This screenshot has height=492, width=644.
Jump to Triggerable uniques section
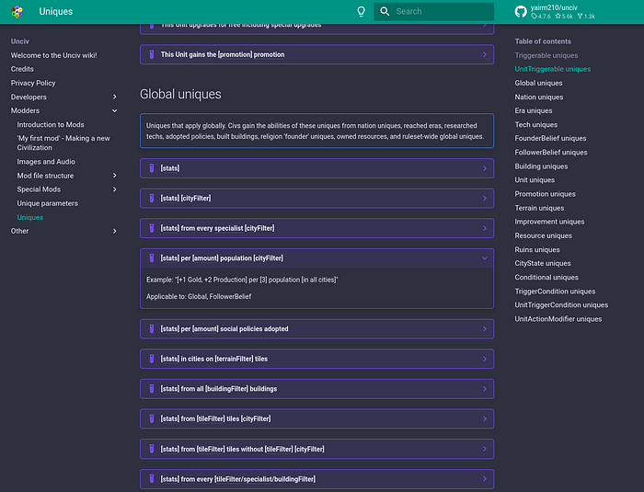pyautogui.click(x=546, y=55)
